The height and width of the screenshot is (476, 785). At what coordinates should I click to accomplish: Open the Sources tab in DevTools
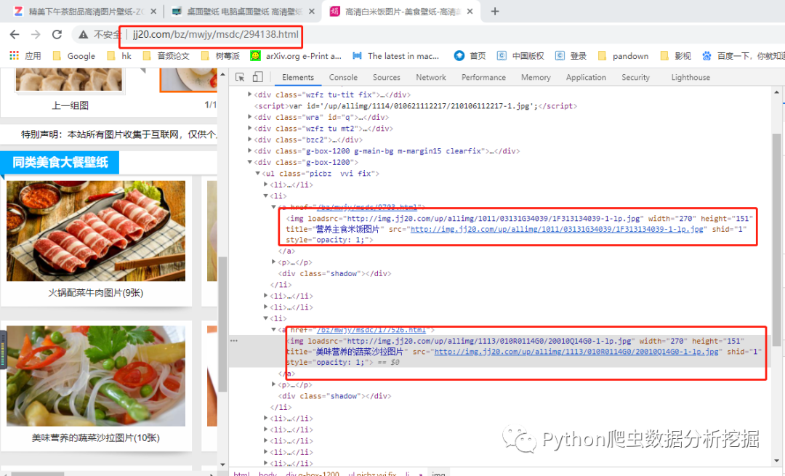point(386,77)
